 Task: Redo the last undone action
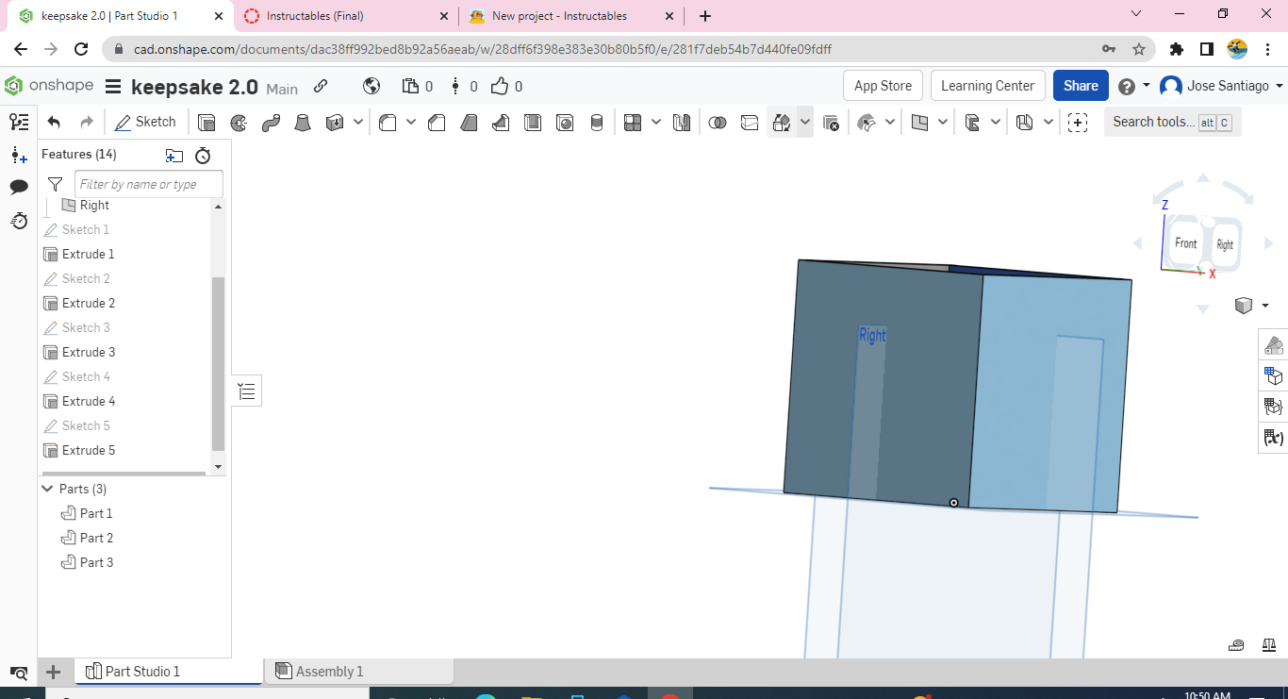[x=86, y=122]
